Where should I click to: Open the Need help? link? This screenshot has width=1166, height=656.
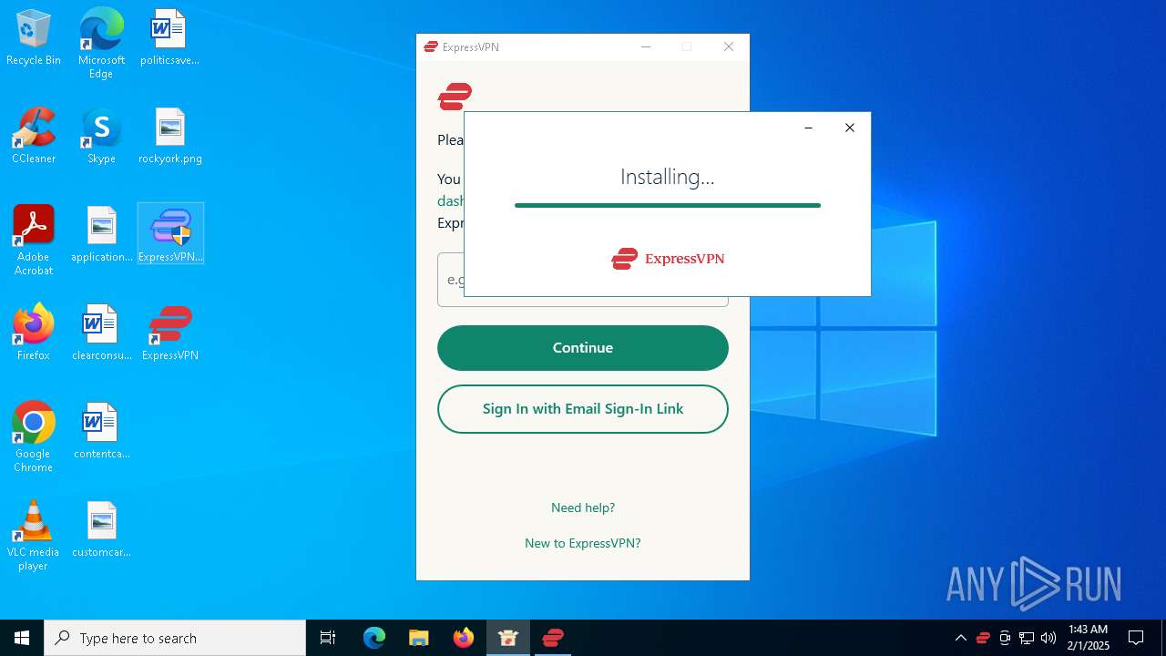pyautogui.click(x=583, y=507)
